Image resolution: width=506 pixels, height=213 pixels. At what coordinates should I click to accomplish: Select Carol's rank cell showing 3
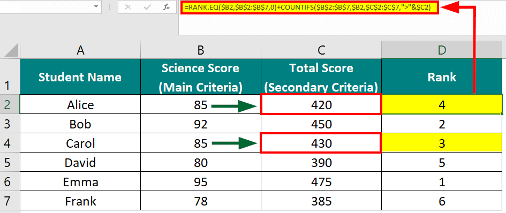pos(442,143)
